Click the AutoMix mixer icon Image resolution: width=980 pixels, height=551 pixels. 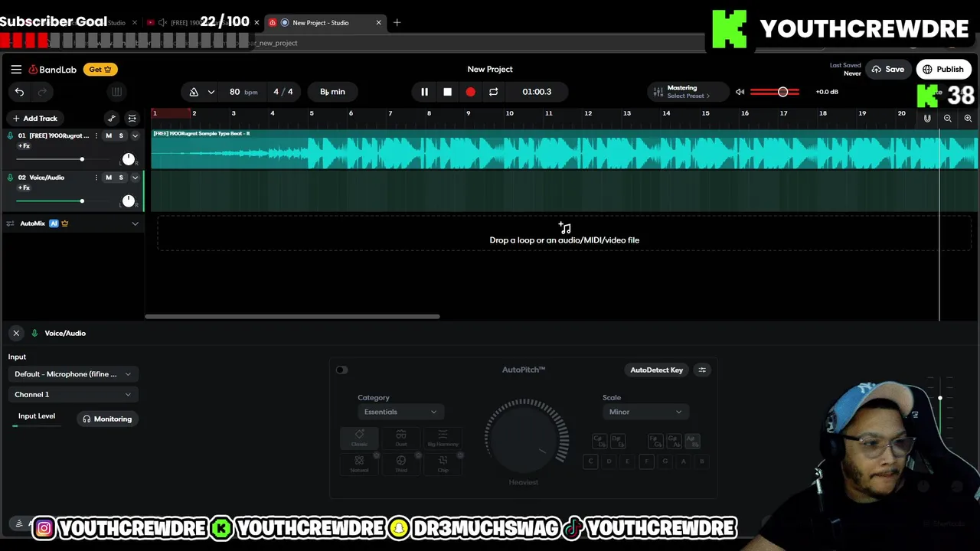click(10, 223)
